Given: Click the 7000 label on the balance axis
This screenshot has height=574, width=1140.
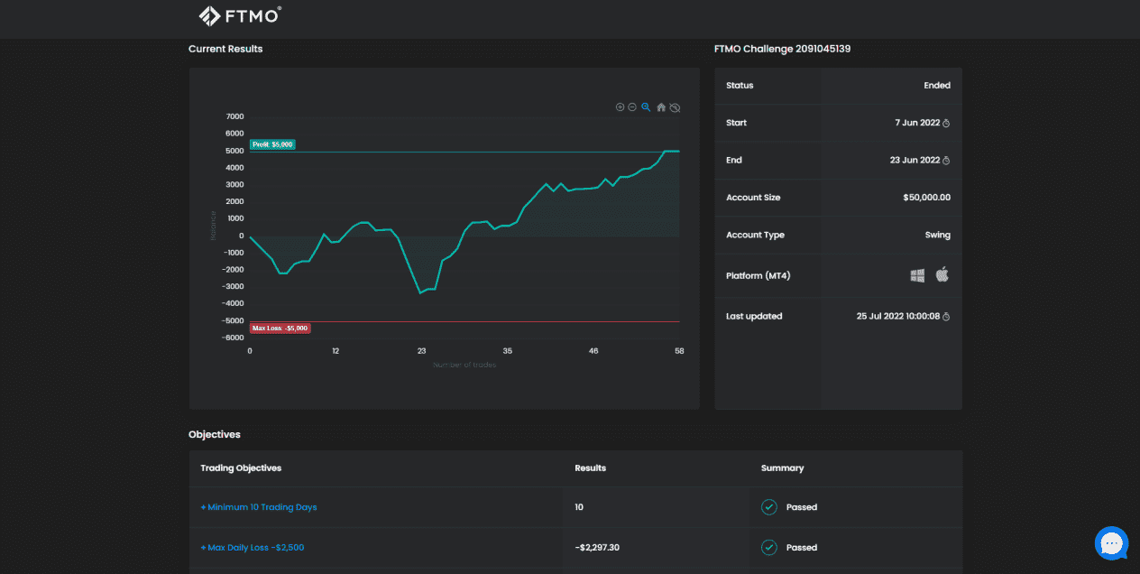Looking at the screenshot, I should [234, 116].
